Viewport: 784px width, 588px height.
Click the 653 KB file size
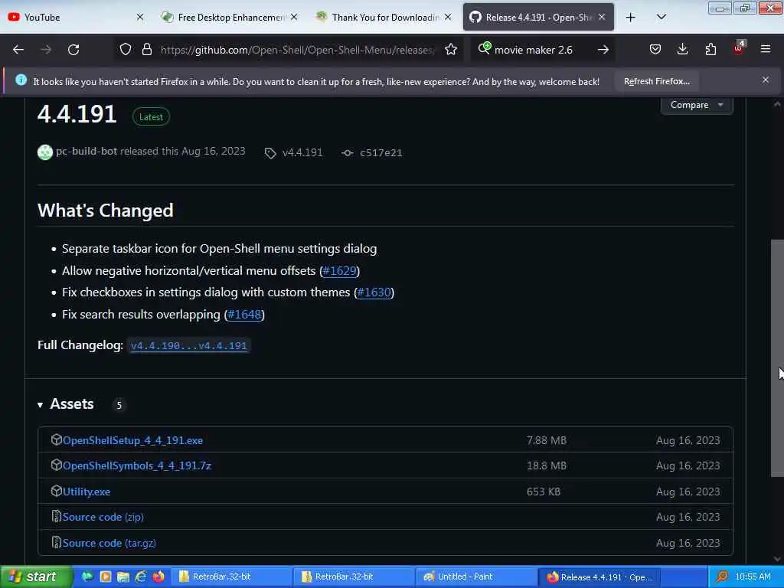point(543,492)
